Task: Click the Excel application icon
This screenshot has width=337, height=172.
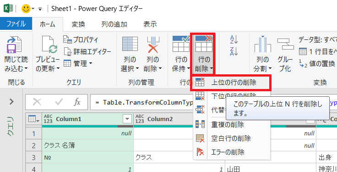Action: [8, 9]
